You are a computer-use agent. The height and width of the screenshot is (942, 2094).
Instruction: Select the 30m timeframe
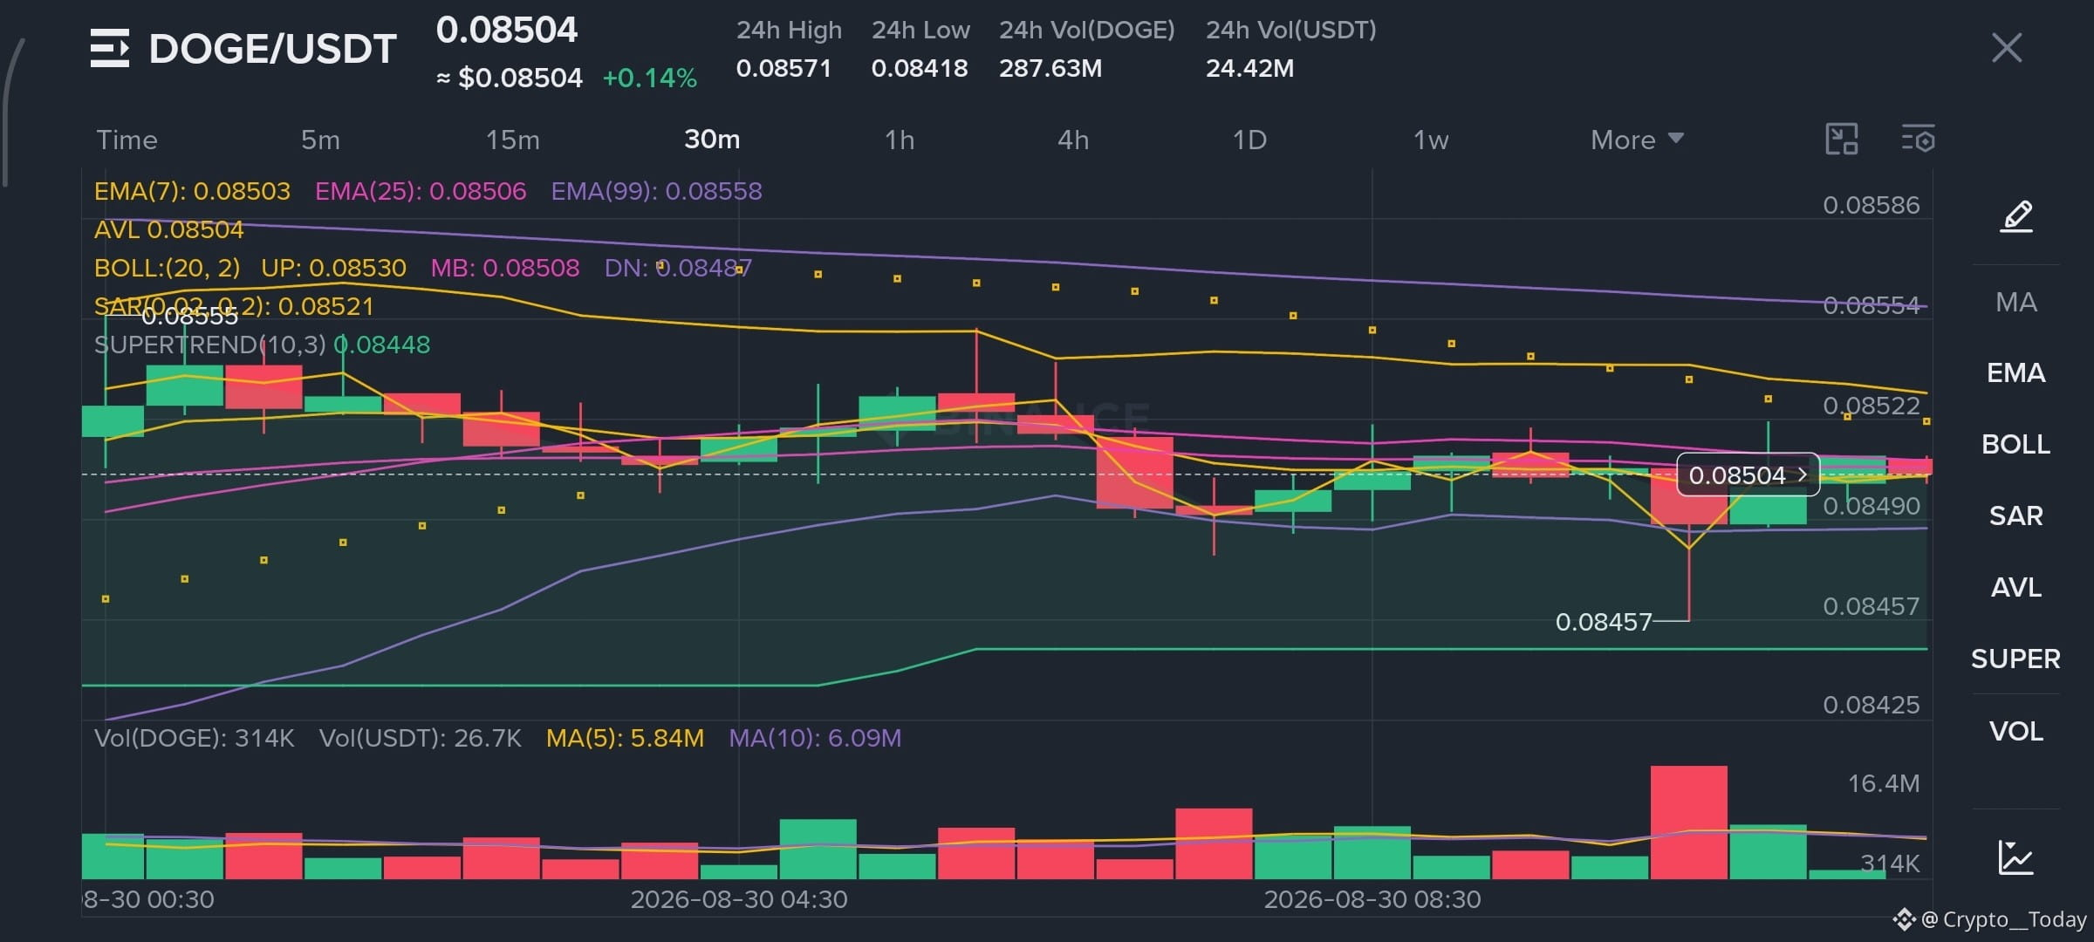tap(712, 140)
